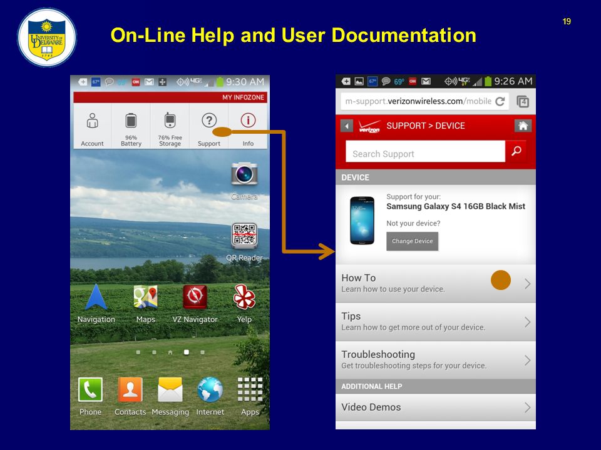The image size is (601, 450).
Task: Open the How To section
Action: (436, 284)
